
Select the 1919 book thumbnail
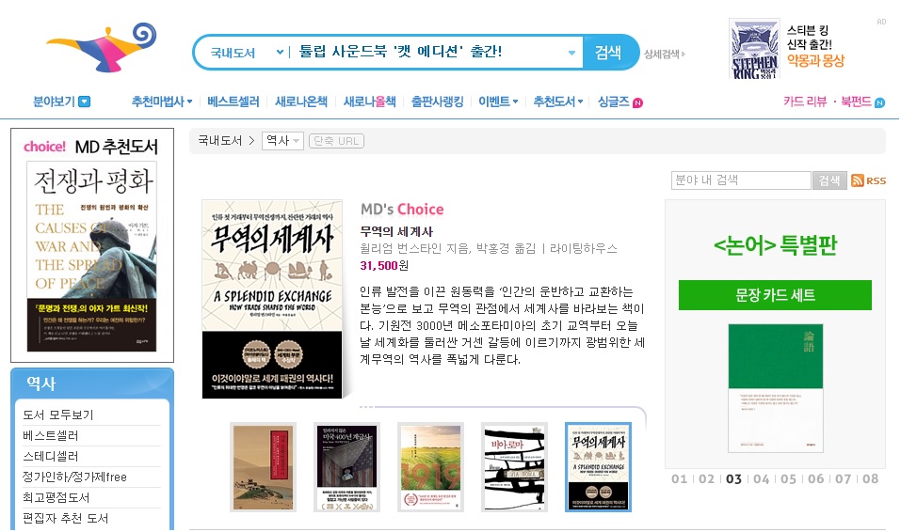click(x=430, y=466)
